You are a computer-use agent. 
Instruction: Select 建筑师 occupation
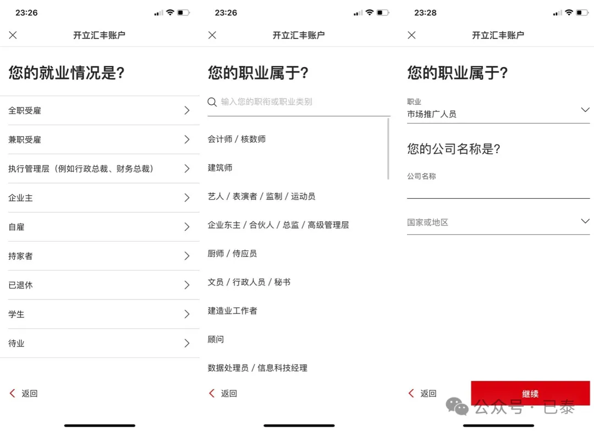[x=219, y=167]
